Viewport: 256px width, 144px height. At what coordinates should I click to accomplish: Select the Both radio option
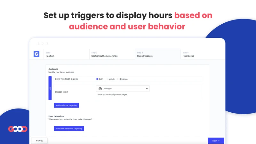tap(97, 79)
